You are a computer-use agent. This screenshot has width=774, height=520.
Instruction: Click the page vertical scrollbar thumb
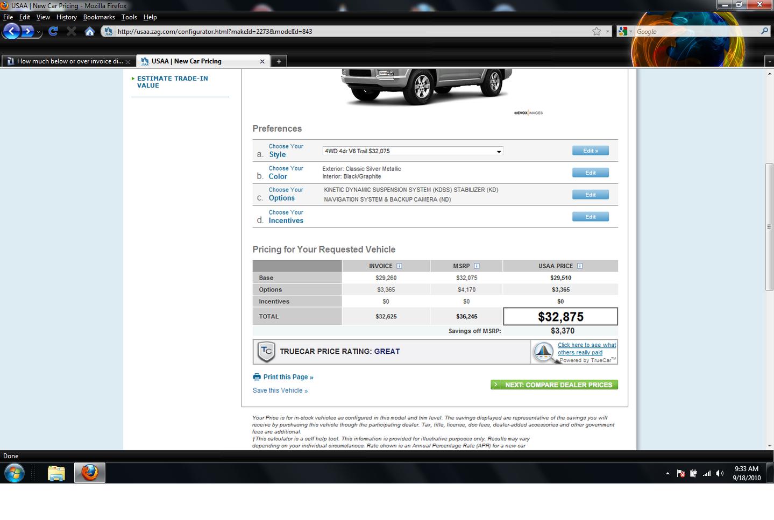click(x=769, y=226)
